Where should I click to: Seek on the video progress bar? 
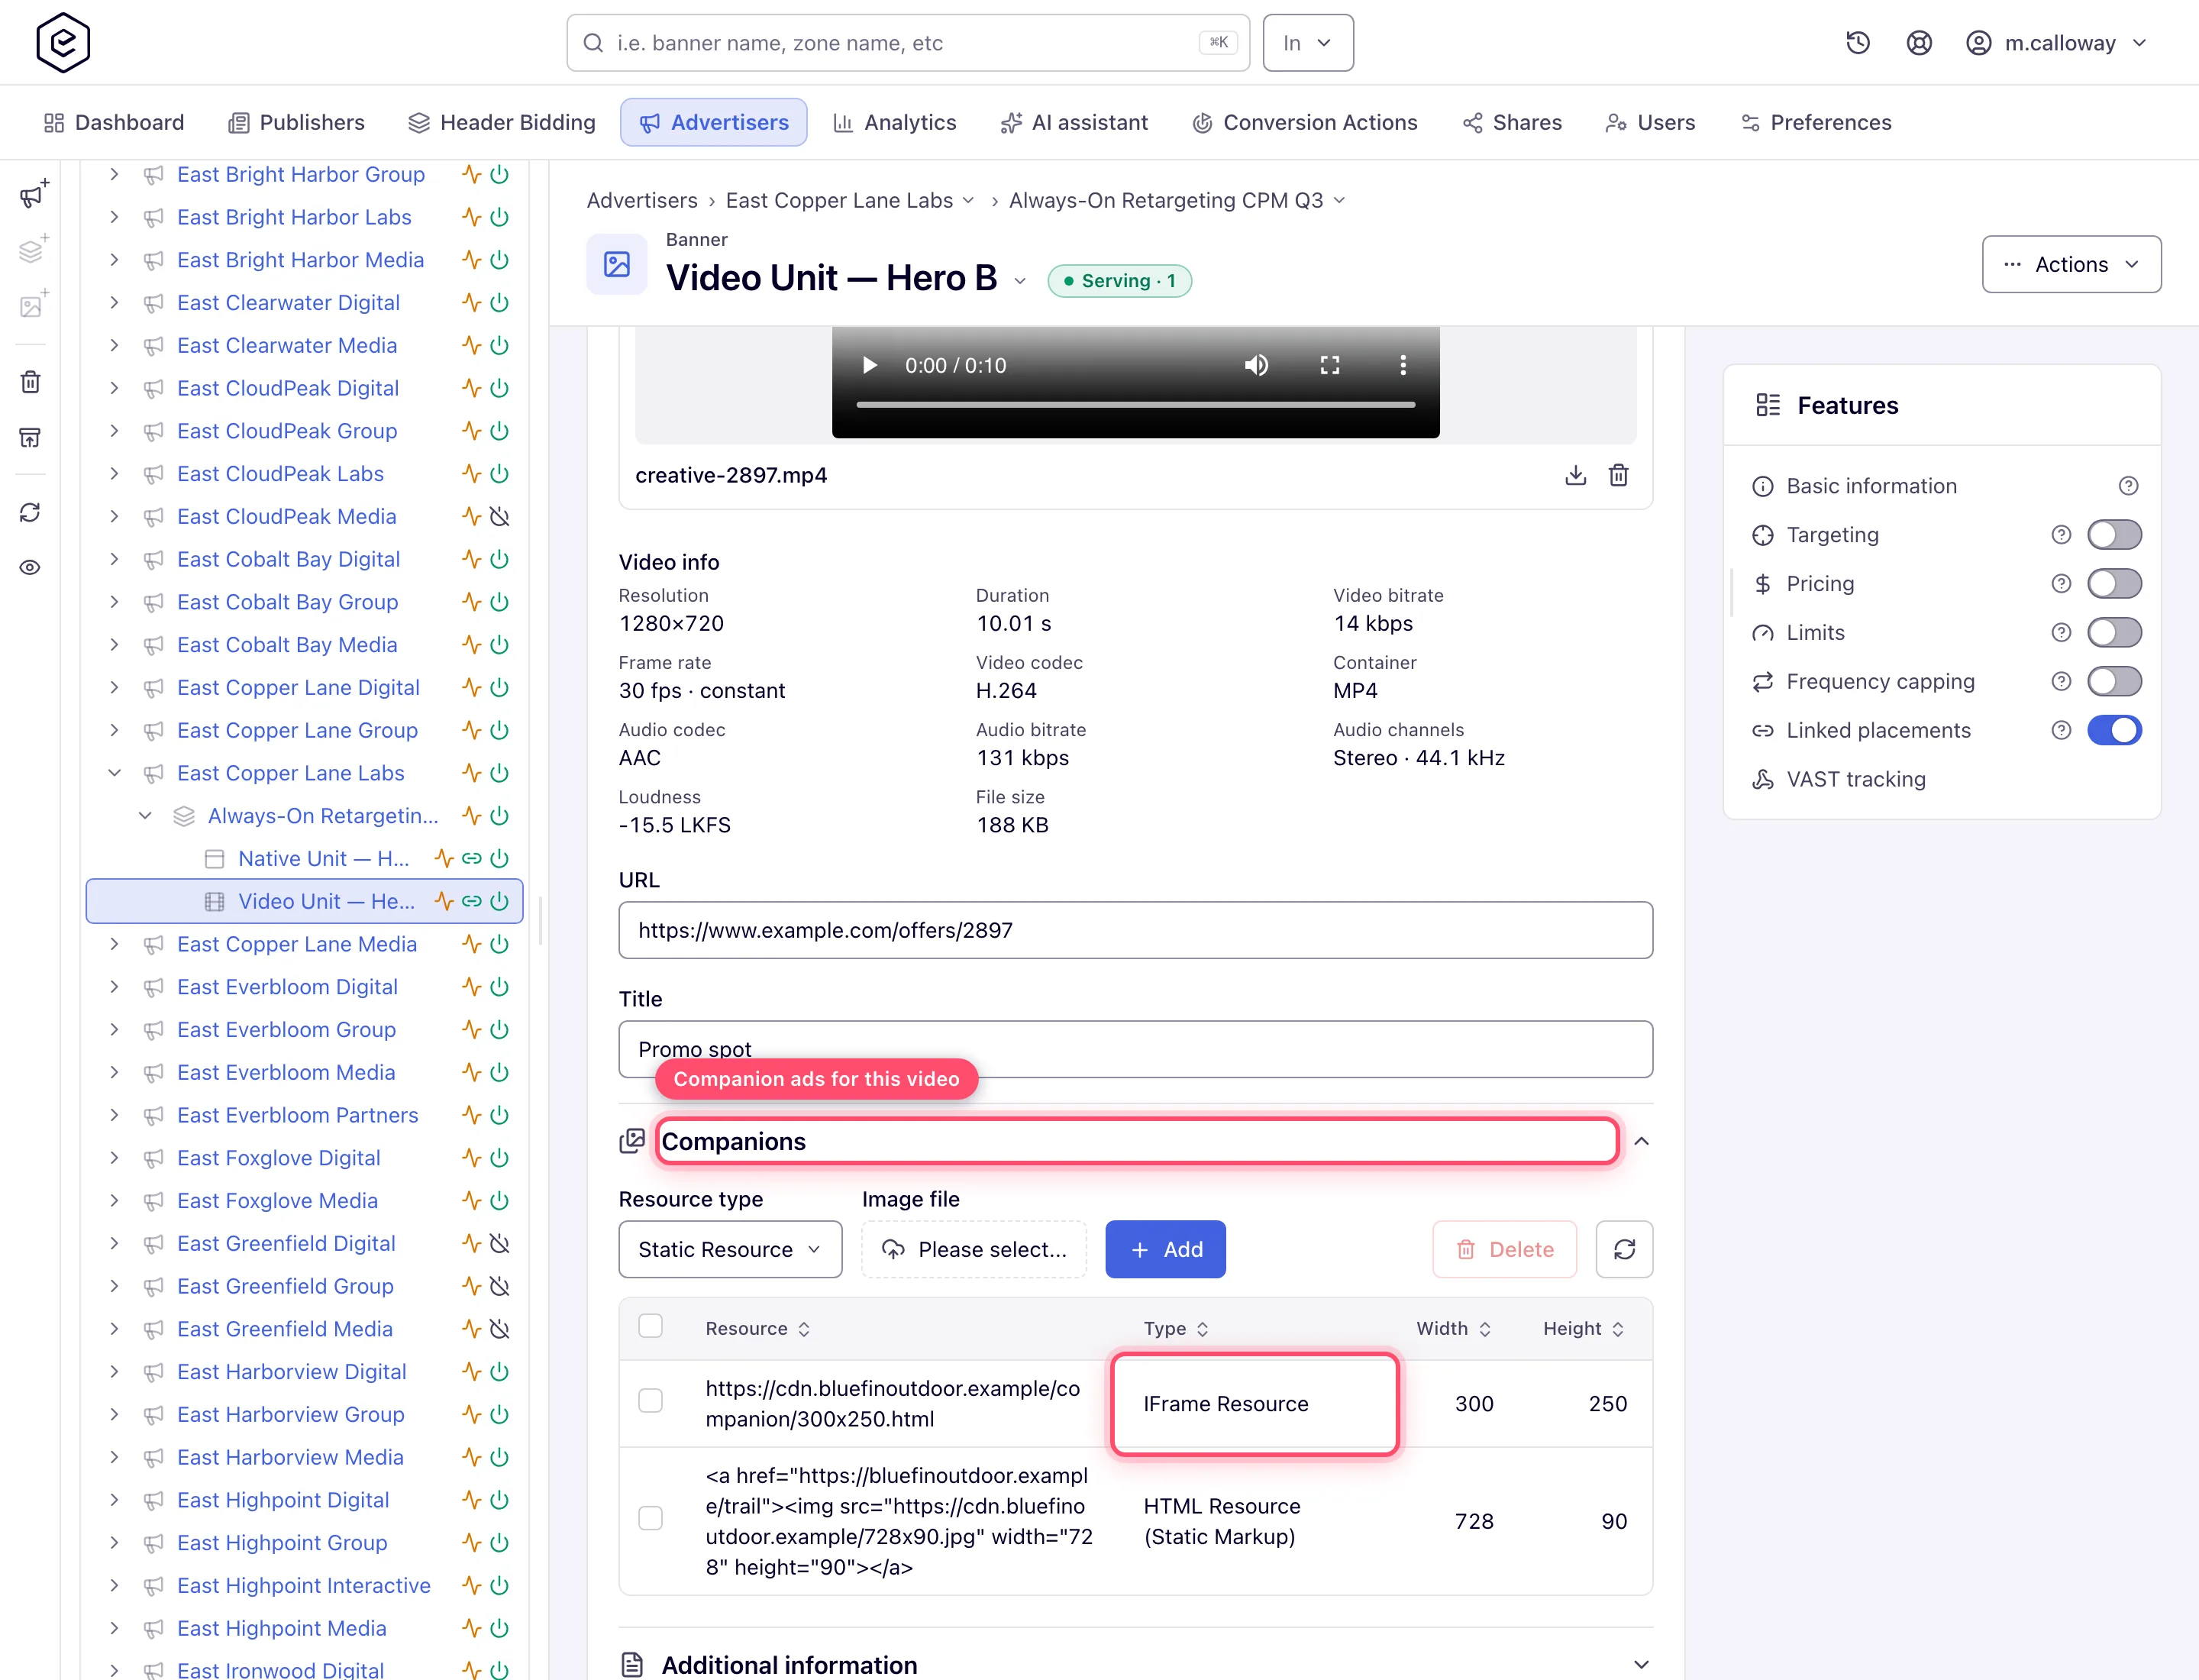pos(1135,405)
